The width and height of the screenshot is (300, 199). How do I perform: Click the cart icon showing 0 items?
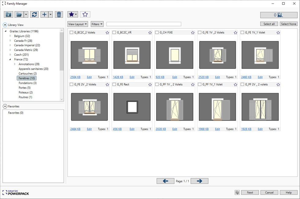[279, 15]
